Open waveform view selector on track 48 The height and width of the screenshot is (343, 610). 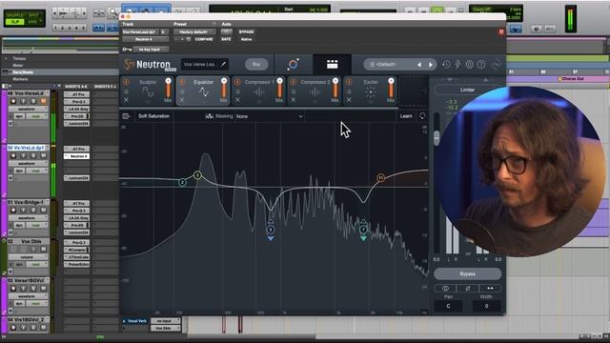(x=29, y=109)
